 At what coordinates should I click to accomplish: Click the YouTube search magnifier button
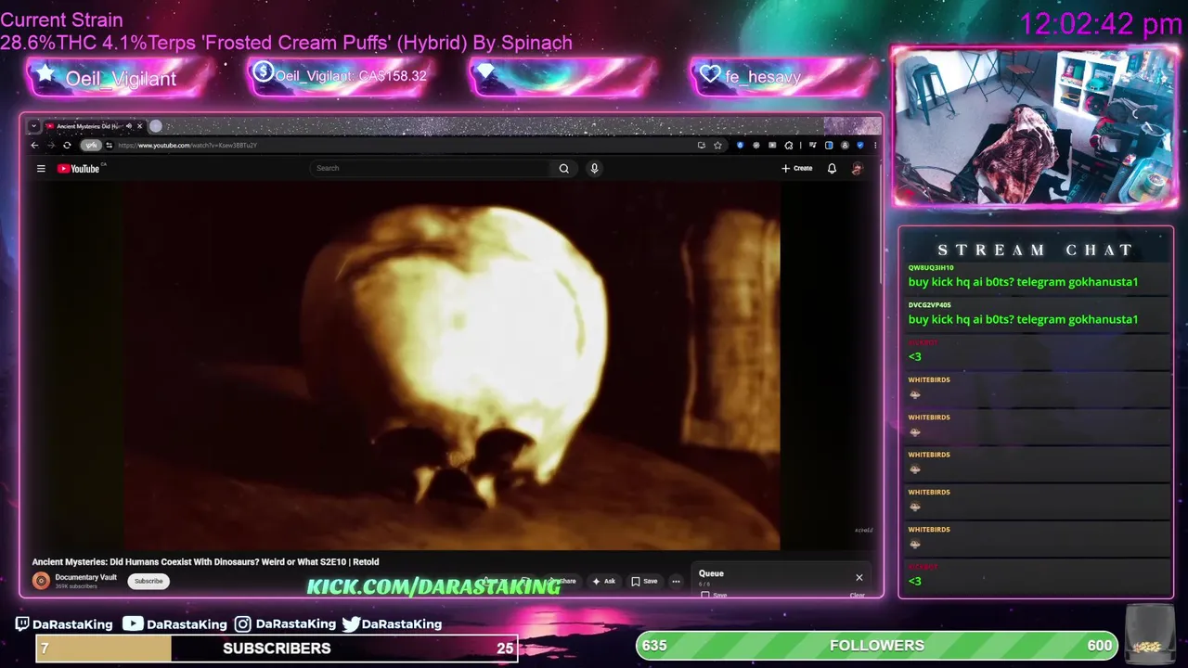tap(563, 168)
